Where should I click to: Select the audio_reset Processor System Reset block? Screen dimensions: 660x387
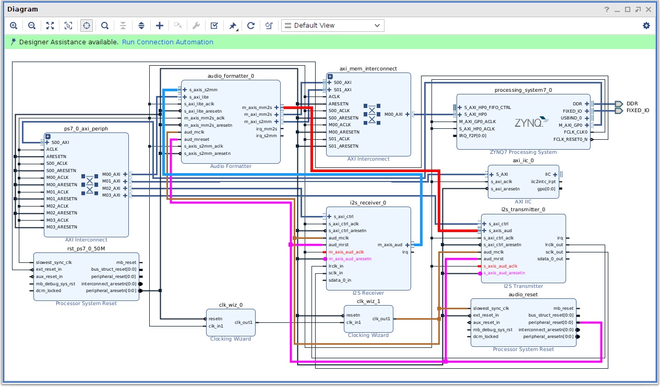524,322
